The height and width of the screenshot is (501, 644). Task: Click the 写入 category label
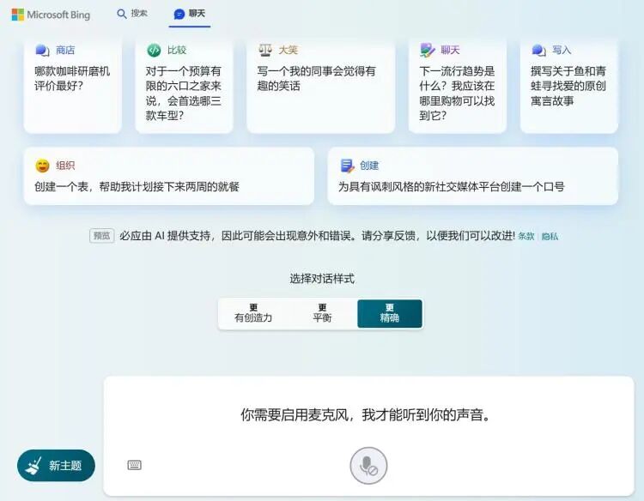coord(562,50)
